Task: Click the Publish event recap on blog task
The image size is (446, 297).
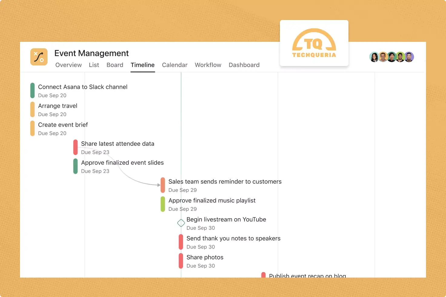Action: (x=307, y=275)
